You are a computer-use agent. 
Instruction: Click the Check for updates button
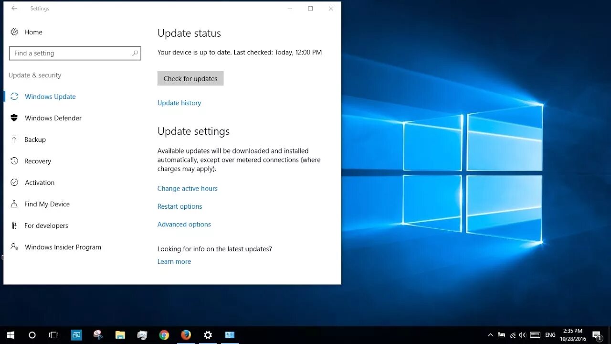[x=190, y=78]
